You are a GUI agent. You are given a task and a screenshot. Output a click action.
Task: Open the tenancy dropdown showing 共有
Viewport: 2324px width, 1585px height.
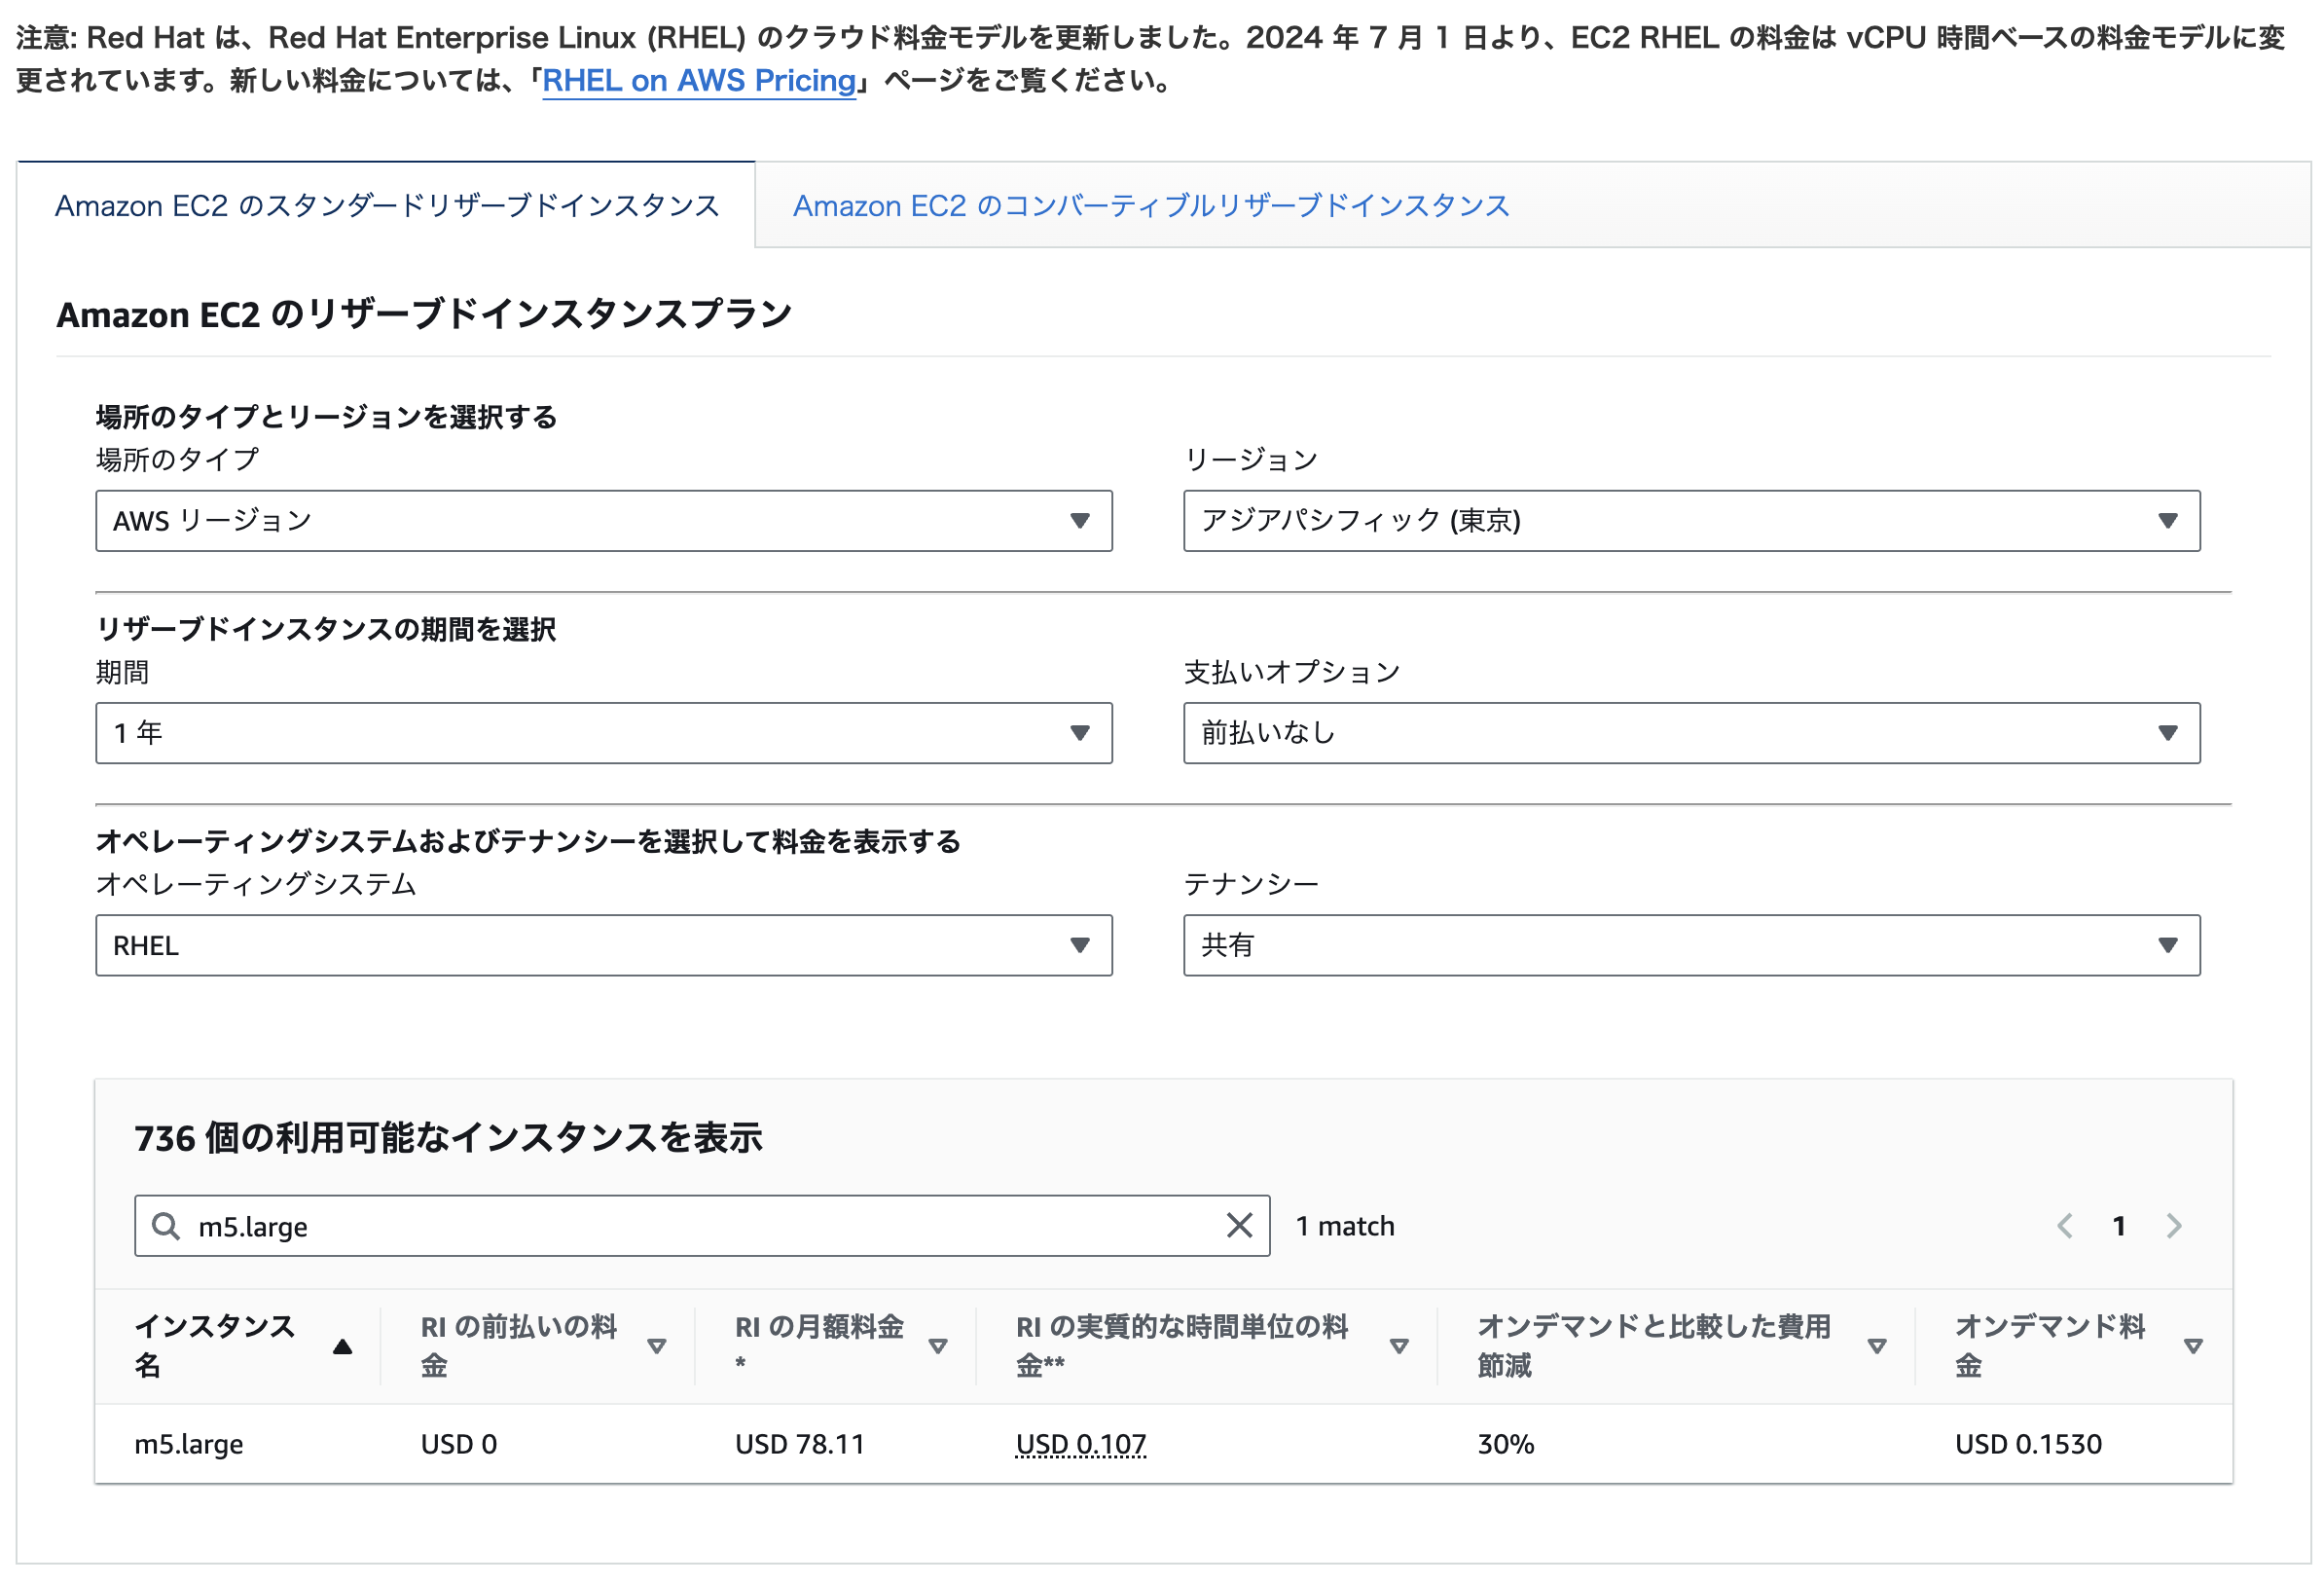pyautogui.click(x=1691, y=944)
